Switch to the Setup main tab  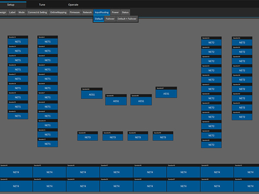click(x=11, y=5)
